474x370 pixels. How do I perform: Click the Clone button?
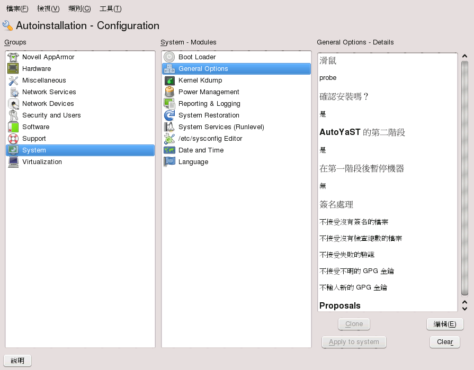pos(354,324)
